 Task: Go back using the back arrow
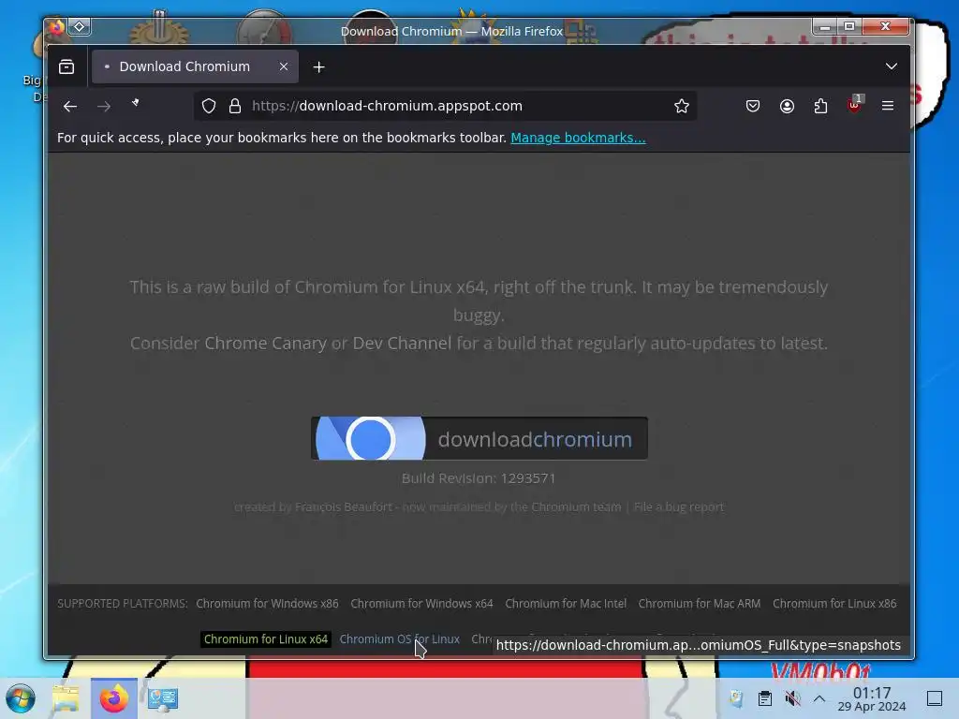tap(70, 107)
